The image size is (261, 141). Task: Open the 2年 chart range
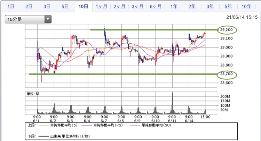pyautogui.click(x=192, y=7)
